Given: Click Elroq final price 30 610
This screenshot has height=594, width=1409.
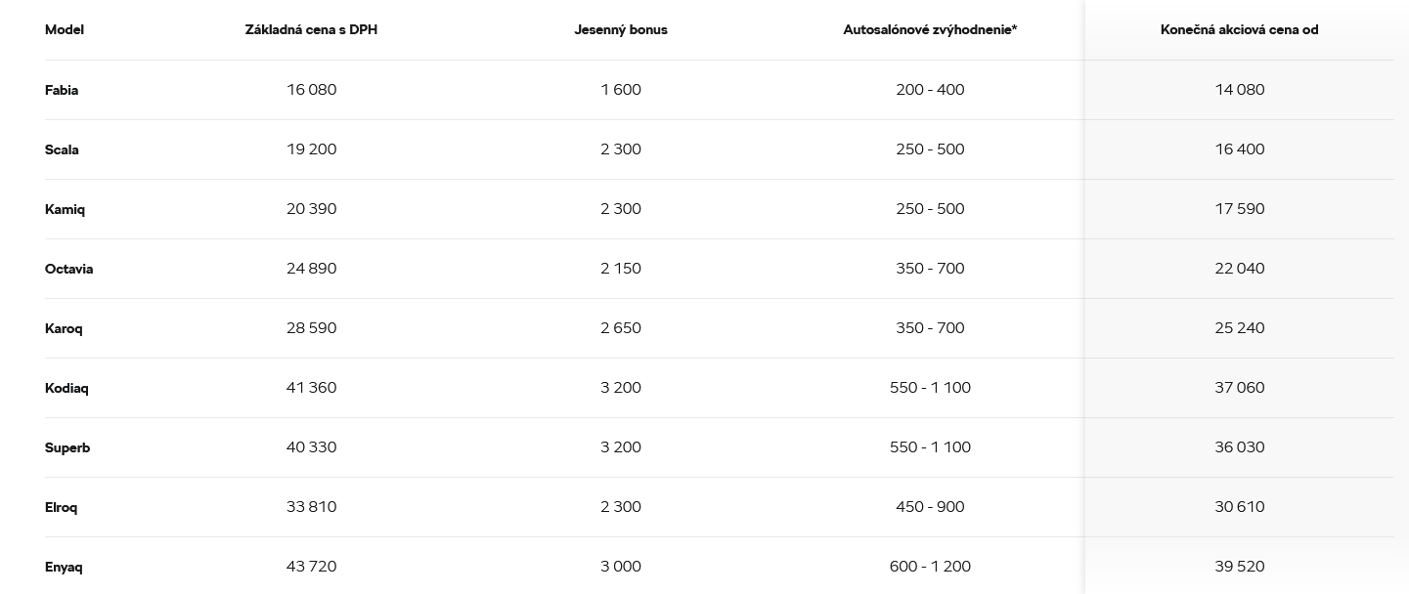Looking at the screenshot, I should 1239,507.
